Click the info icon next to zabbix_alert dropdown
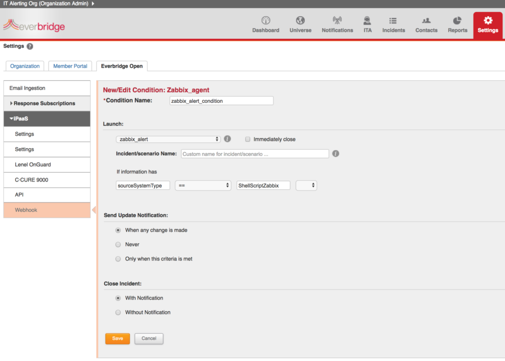The width and height of the screenshot is (505, 361). click(x=227, y=139)
